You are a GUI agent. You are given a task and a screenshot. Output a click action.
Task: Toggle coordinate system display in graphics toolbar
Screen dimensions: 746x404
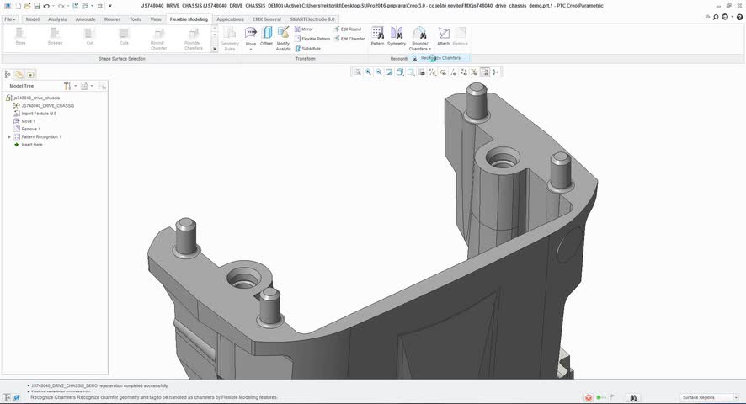474,72
